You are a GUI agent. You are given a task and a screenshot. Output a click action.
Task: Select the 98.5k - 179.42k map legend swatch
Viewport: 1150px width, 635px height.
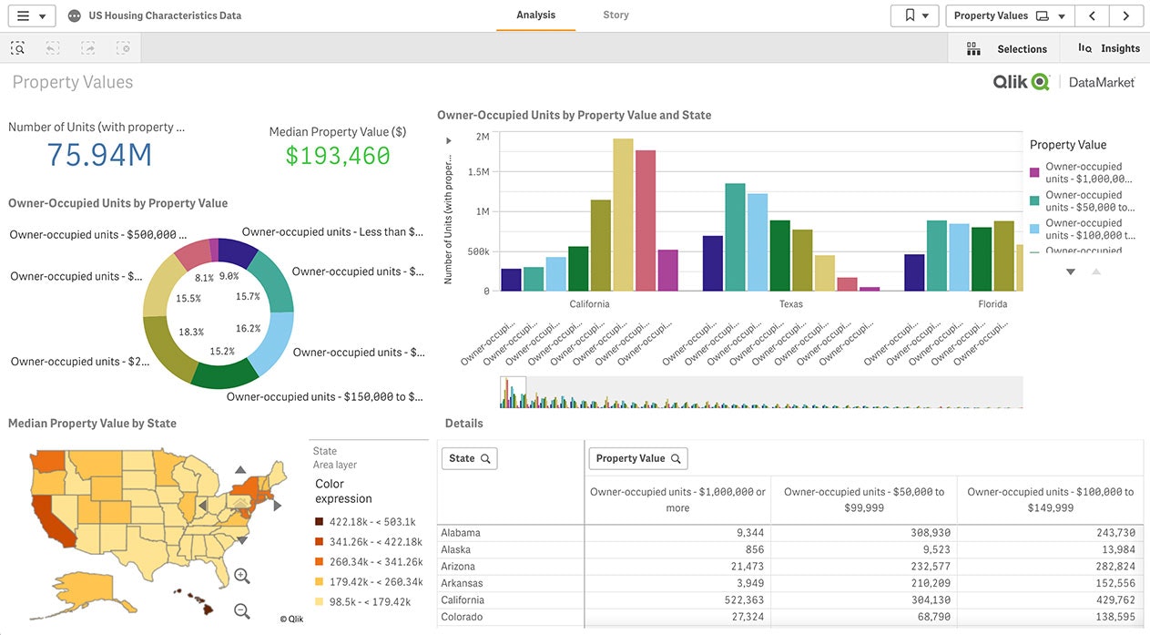click(320, 602)
